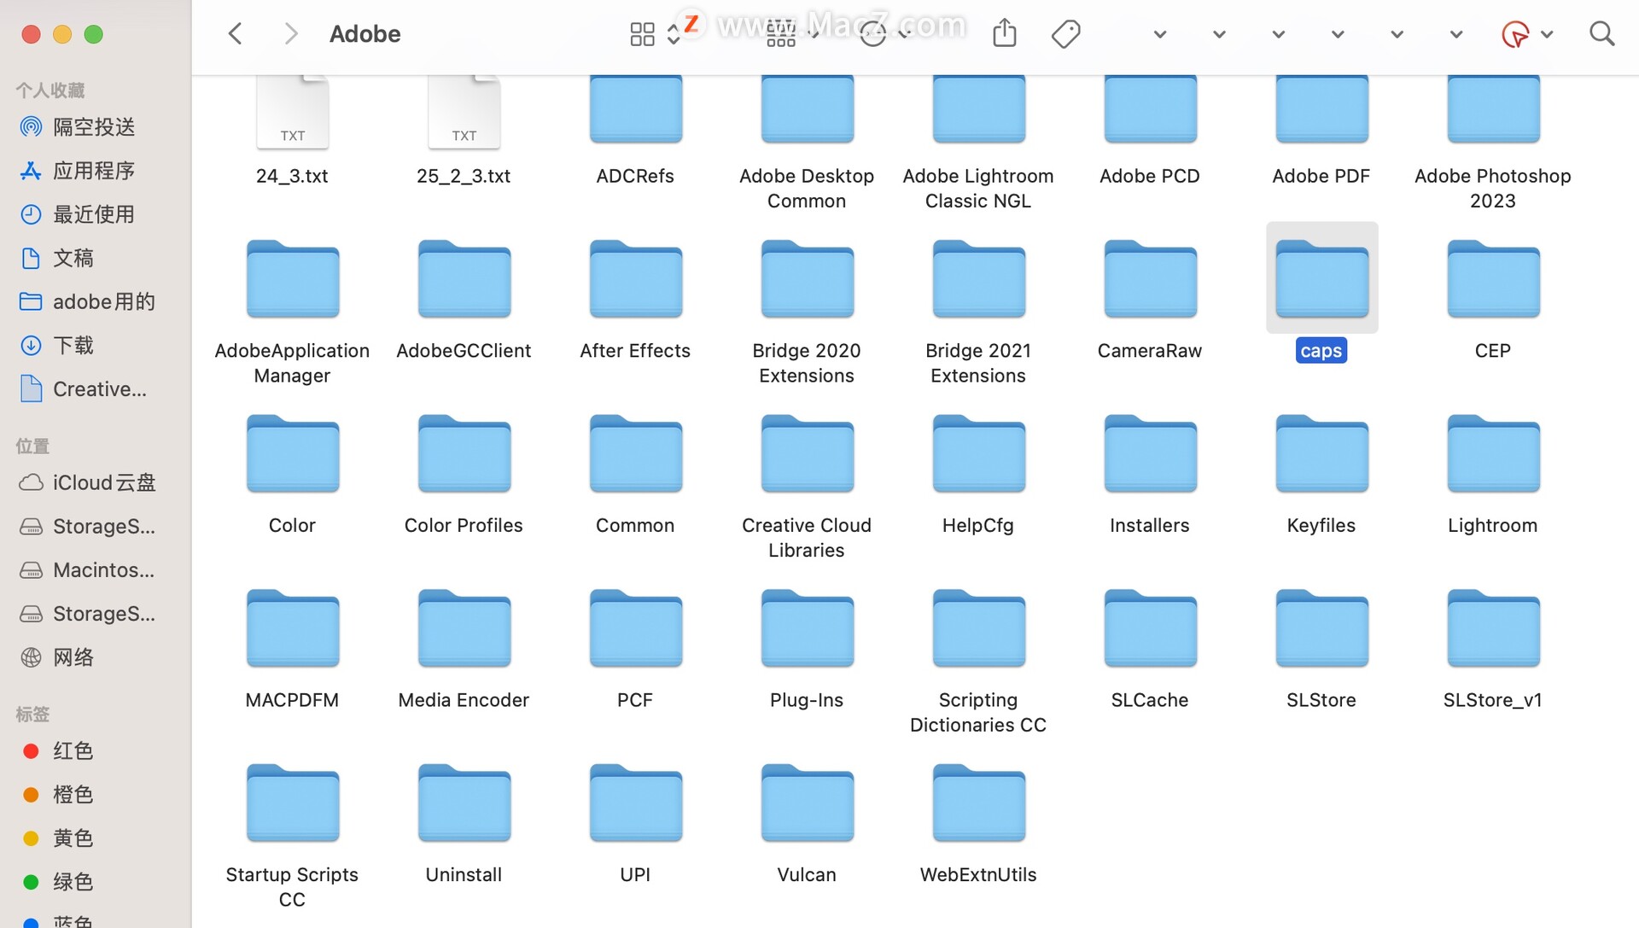Open 最近使用 in the sidebar
The width and height of the screenshot is (1639, 928).
coord(94,213)
